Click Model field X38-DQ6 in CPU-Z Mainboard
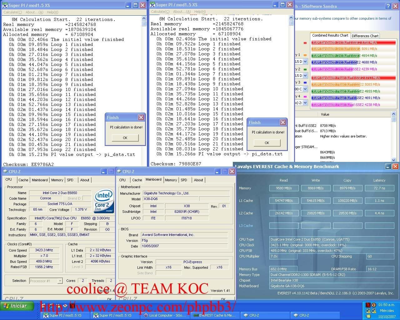The image size is (400, 320). pyautogui.click(x=171, y=199)
